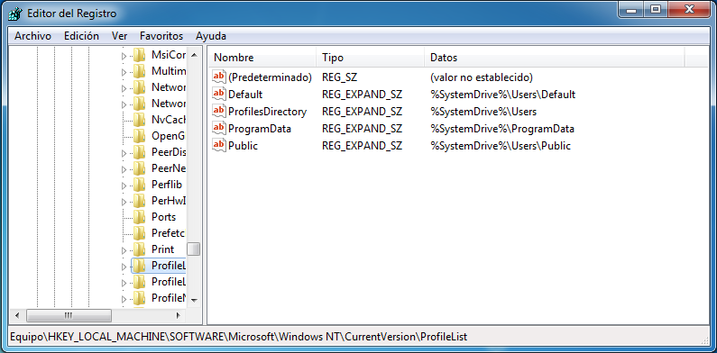Select the ProfileN folder icon
The height and width of the screenshot is (353, 717).
coord(140,298)
